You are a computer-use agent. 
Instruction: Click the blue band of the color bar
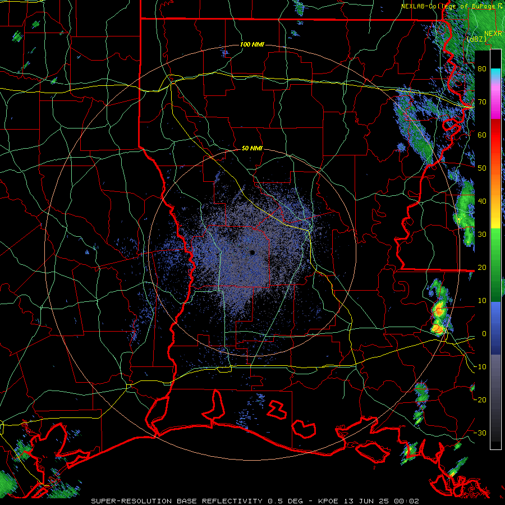[495, 328]
